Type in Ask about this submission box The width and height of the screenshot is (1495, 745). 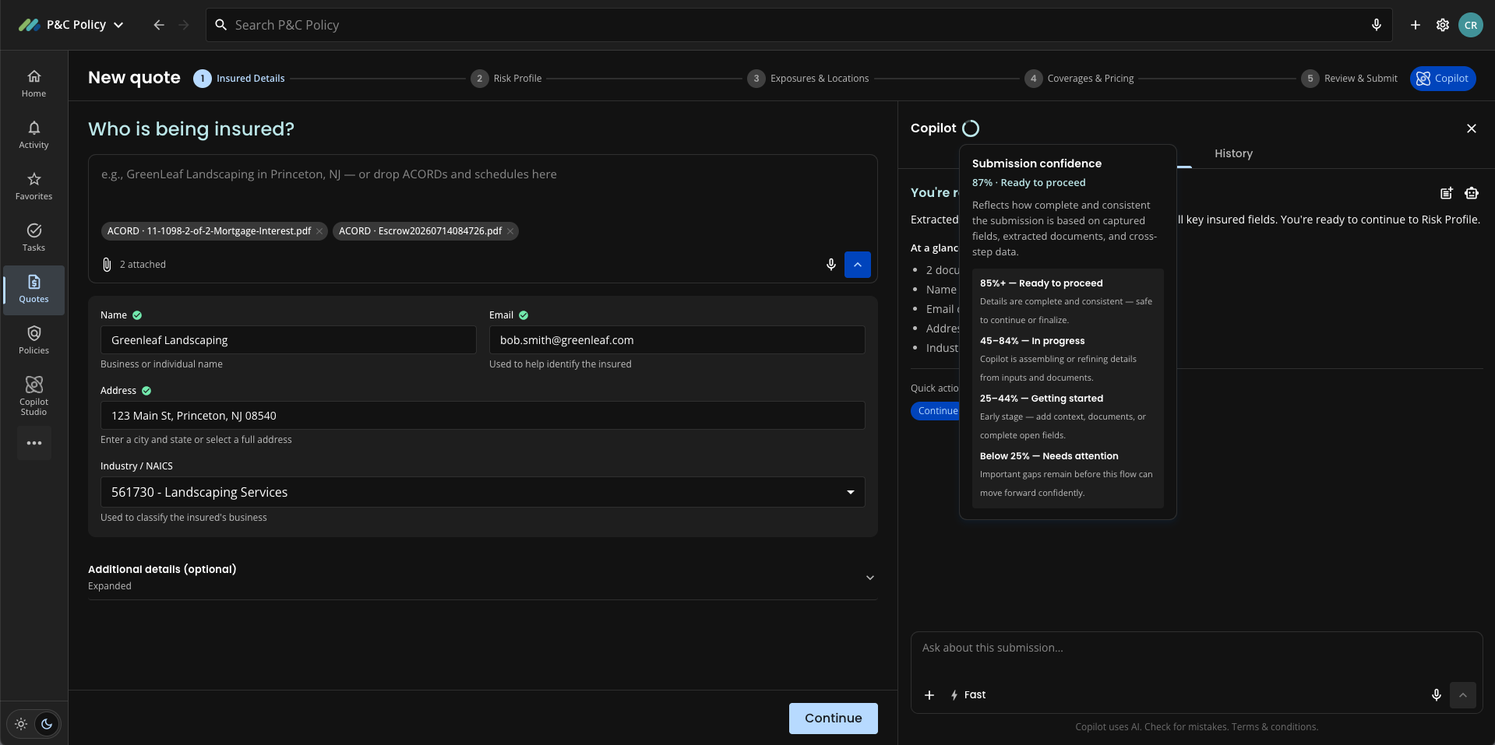pos(1197,648)
